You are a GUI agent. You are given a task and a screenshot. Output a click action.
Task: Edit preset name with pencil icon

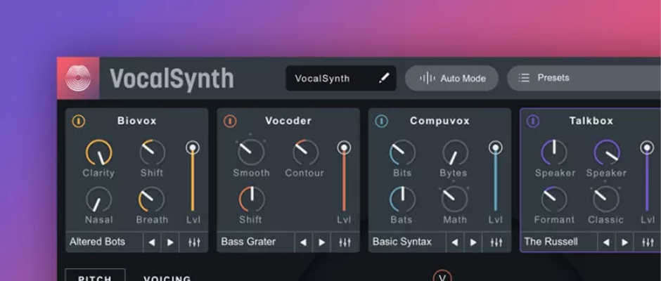[x=384, y=79]
